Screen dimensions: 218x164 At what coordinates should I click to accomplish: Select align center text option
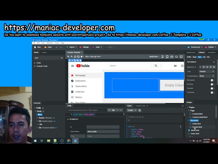pos(207,67)
